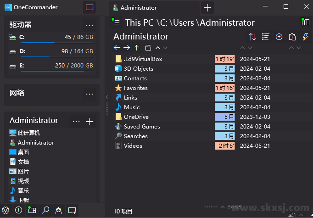Viewport: 313px width, 218px height.
Task: Open the 网络 section three-dots menu
Action: (x=89, y=94)
